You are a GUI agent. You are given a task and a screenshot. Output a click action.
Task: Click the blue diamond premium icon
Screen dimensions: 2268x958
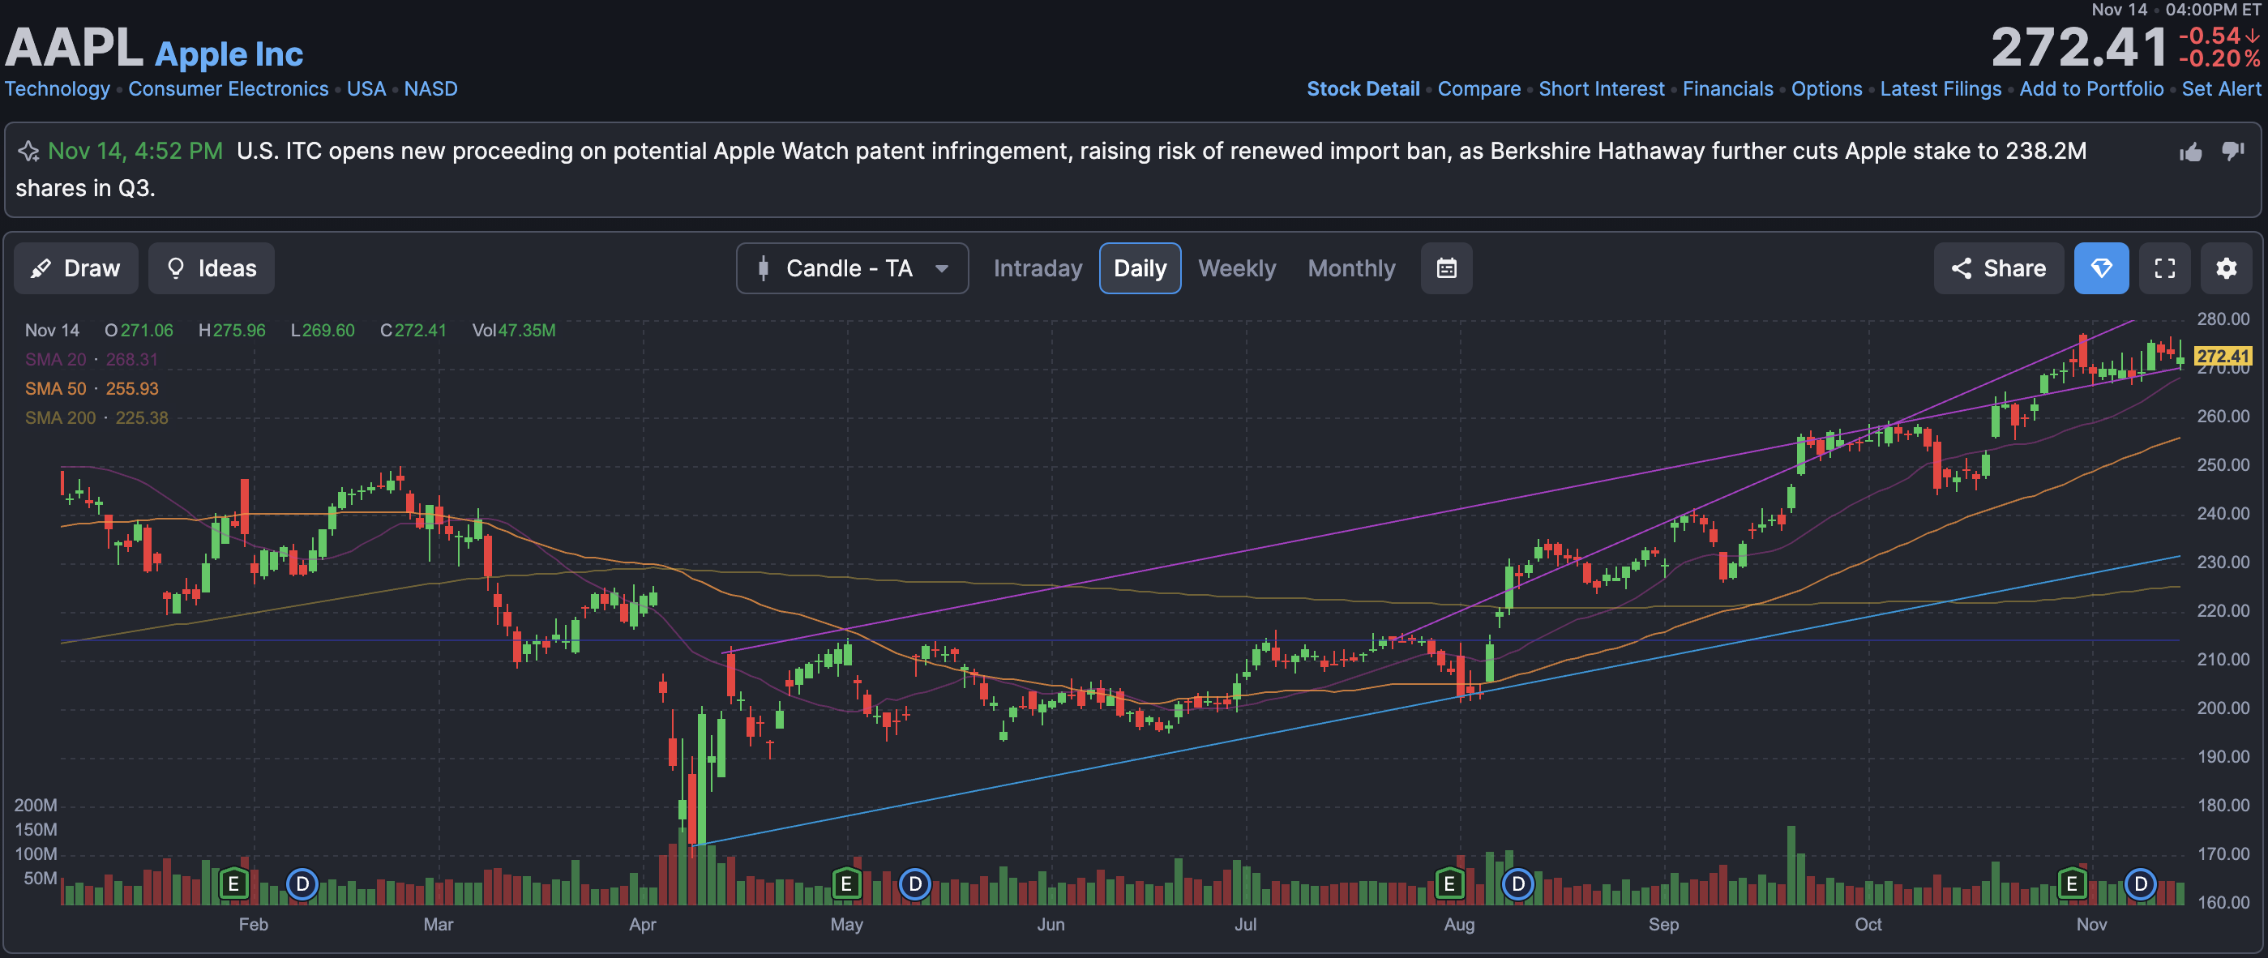coord(2101,267)
